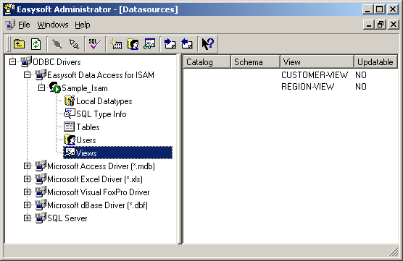
Task: Expand the Microsoft Visual FoxPro Driver node
Action: click(27, 192)
